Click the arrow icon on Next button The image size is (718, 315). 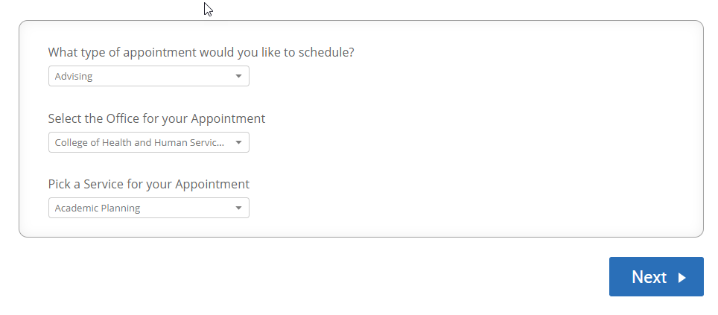pyautogui.click(x=682, y=278)
